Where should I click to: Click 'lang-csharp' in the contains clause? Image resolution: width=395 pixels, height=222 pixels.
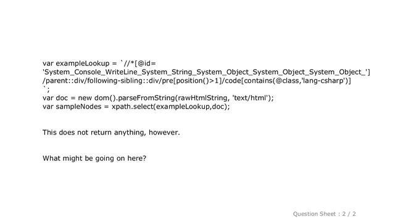pyautogui.click(x=323, y=81)
